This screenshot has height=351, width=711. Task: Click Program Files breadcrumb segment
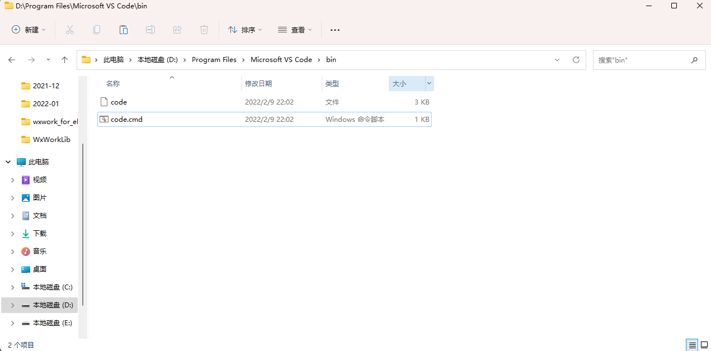[214, 60]
